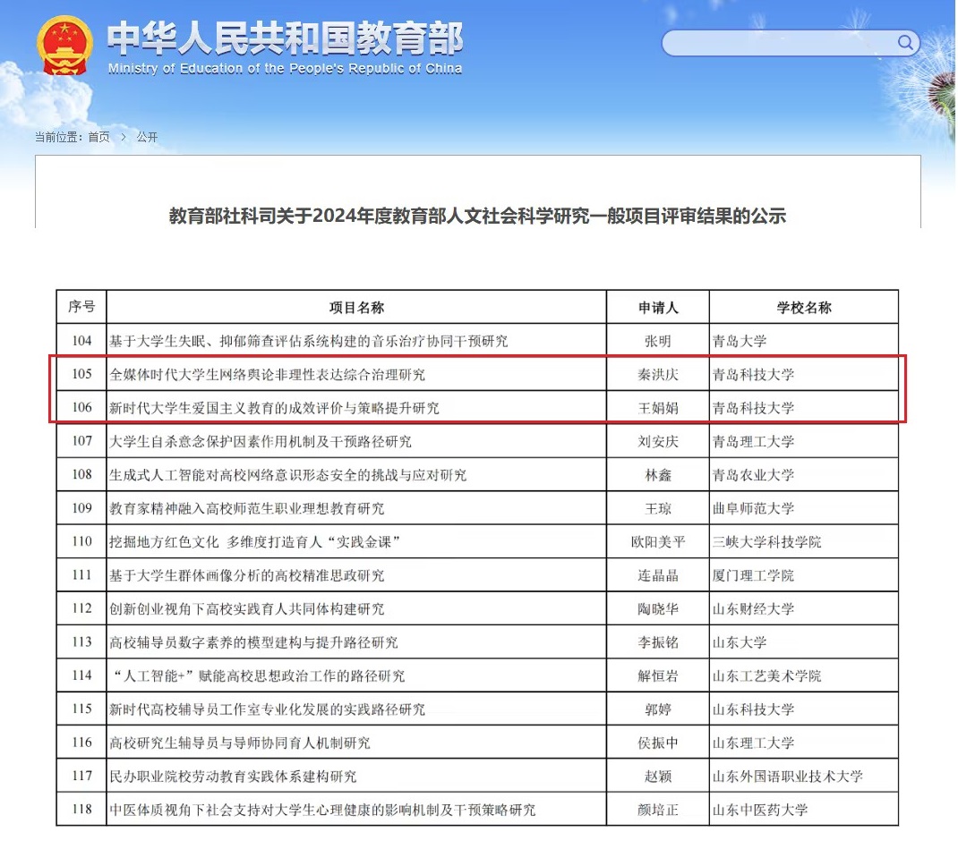Click the 中华人民共和国教育部 site title
Screen dimensions: 958x841
[x=285, y=38]
